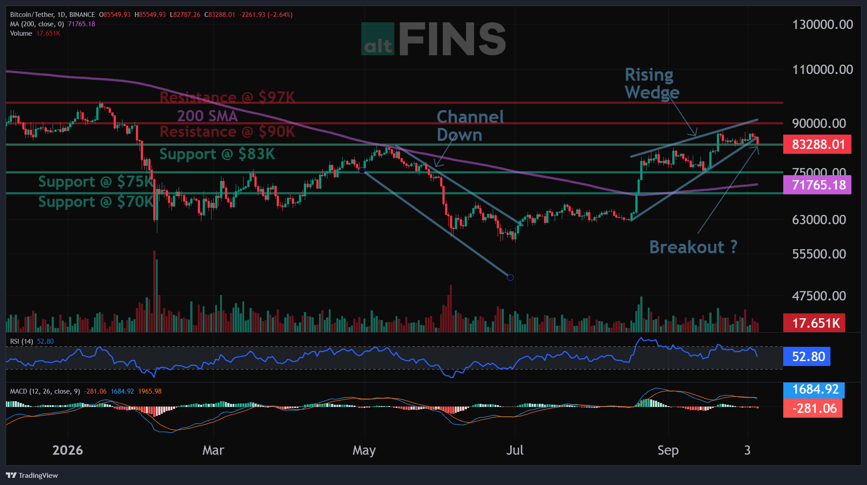Click the L82787.26 low value in header
The height and width of the screenshot is (485, 867).
(185, 15)
